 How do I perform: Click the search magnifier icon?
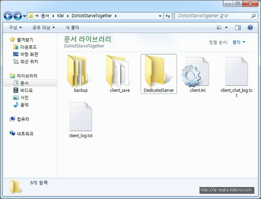253,16
